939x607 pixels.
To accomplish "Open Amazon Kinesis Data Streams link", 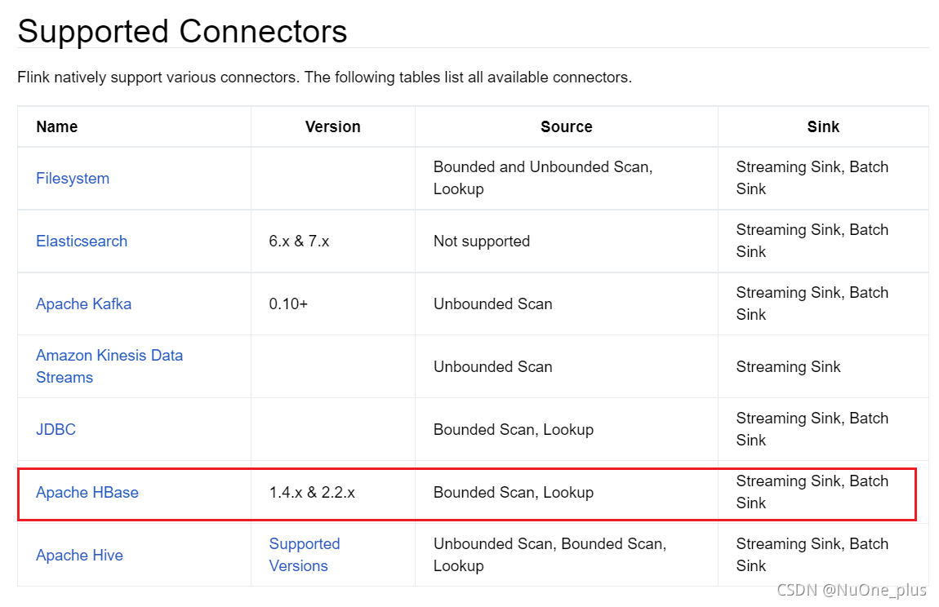I will point(109,366).
